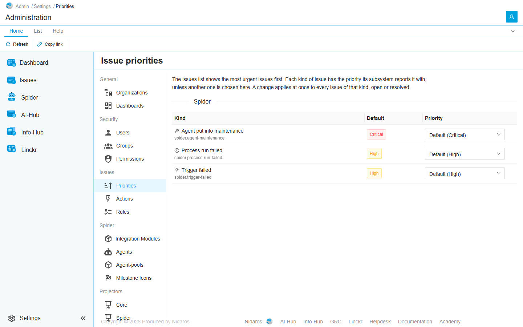Click the Copy link button
Screen dimensions: 523x327
tap(50, 44)
